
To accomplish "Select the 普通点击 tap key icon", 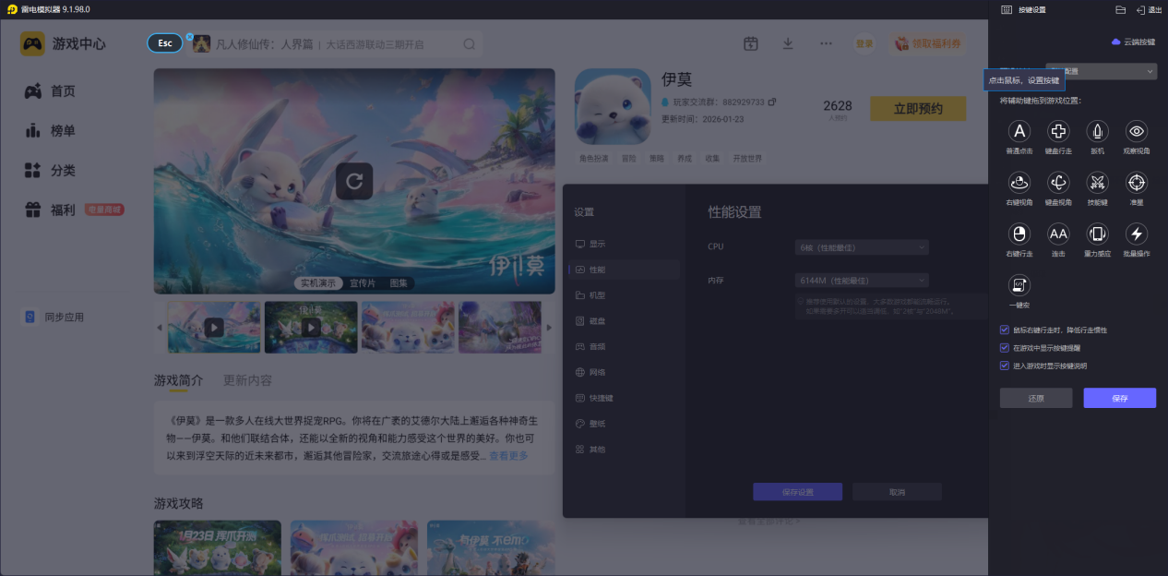I will pyautogui.click(x=1019, y=131).
